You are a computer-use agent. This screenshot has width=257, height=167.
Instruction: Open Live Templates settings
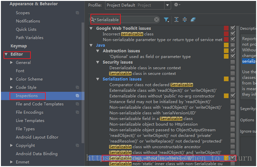coord(30,121)
